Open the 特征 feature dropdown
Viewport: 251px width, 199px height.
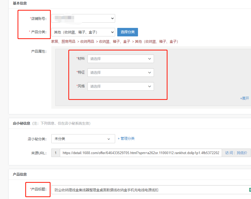point(121,73)
